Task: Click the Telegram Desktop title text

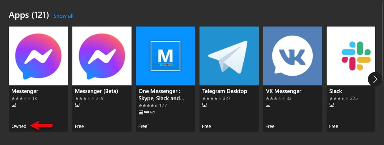Action: point(225,91)
